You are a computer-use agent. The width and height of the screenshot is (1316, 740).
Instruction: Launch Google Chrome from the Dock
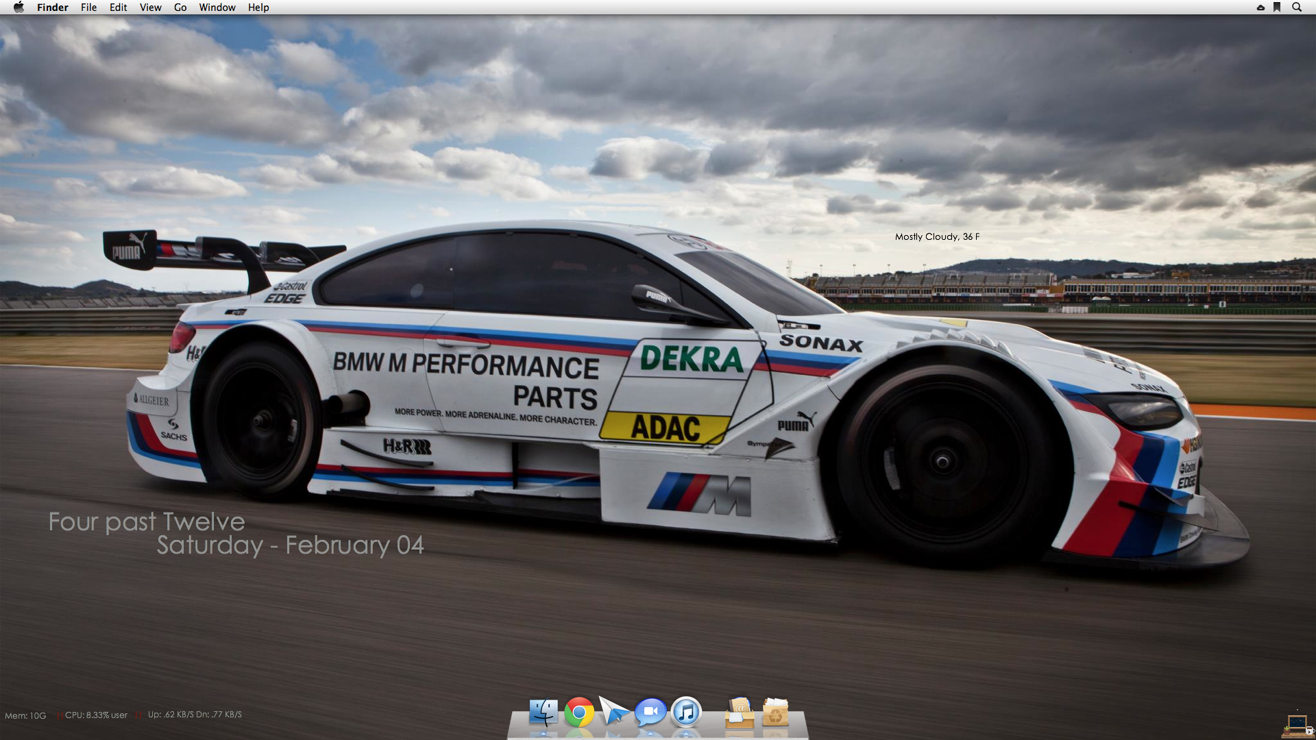click(x=579, y=713)
